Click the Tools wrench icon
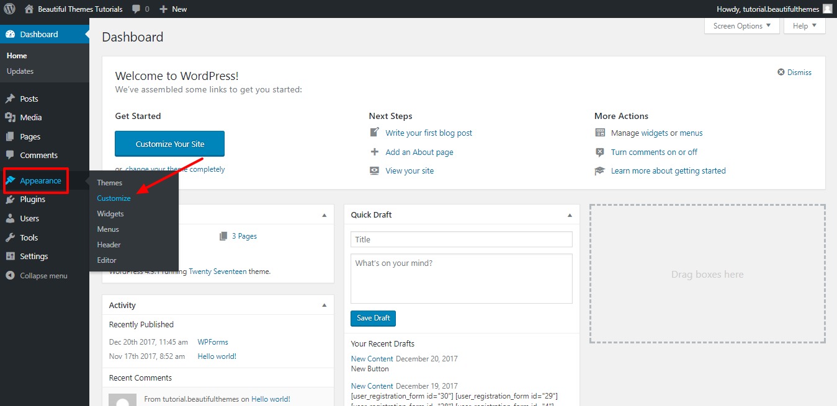 (10, 237)
